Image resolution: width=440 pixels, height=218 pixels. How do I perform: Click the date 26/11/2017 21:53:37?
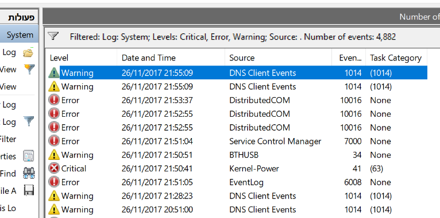point(157,100)
